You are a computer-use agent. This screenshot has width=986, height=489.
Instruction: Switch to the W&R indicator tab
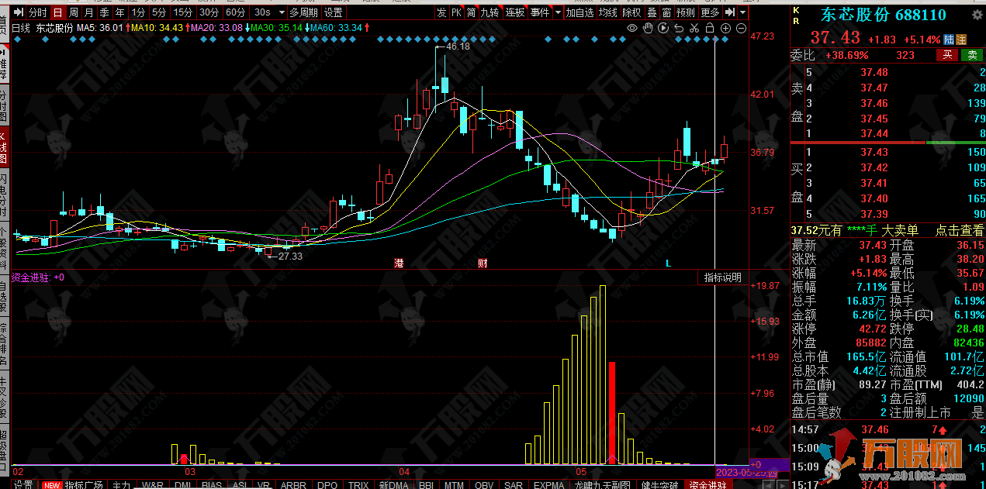coord(153,485)
